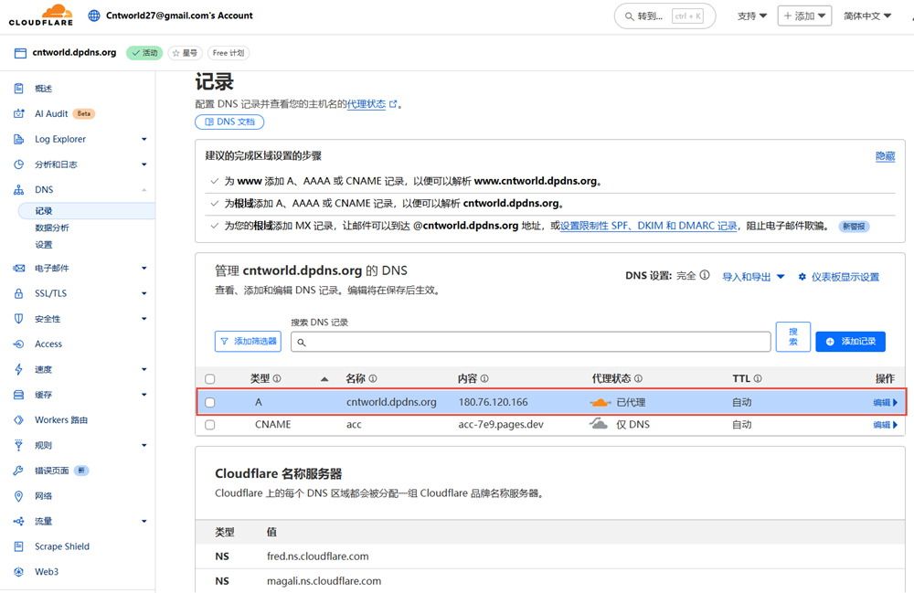This screenshot has width=914, height=593.
Task: Click the 安全性 shield icon
Action: click(18, 319)
